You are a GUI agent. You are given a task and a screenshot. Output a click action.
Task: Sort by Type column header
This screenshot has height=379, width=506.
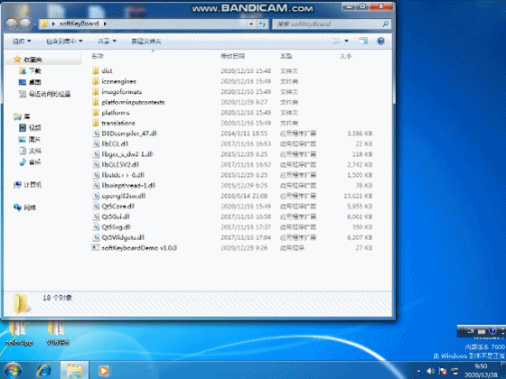click(x=286, y=56)
